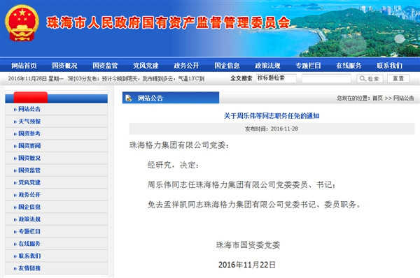Click the date 2016年11月28日 星期一 in the info bar

pos(36,79)
